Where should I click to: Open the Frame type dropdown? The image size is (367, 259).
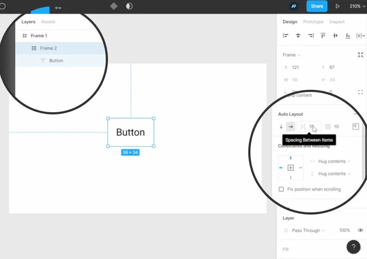[291, 55]
